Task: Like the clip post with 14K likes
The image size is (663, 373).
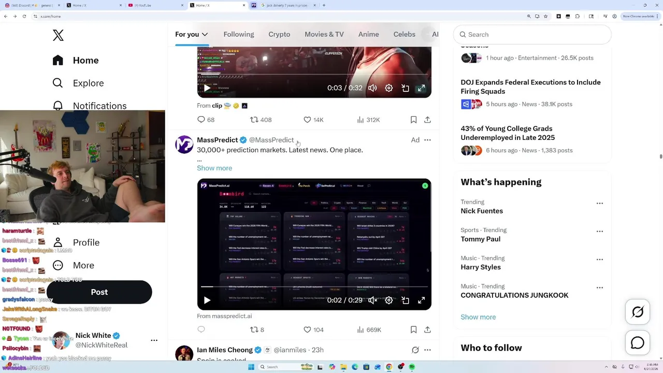Action: [x=313, y=120]
